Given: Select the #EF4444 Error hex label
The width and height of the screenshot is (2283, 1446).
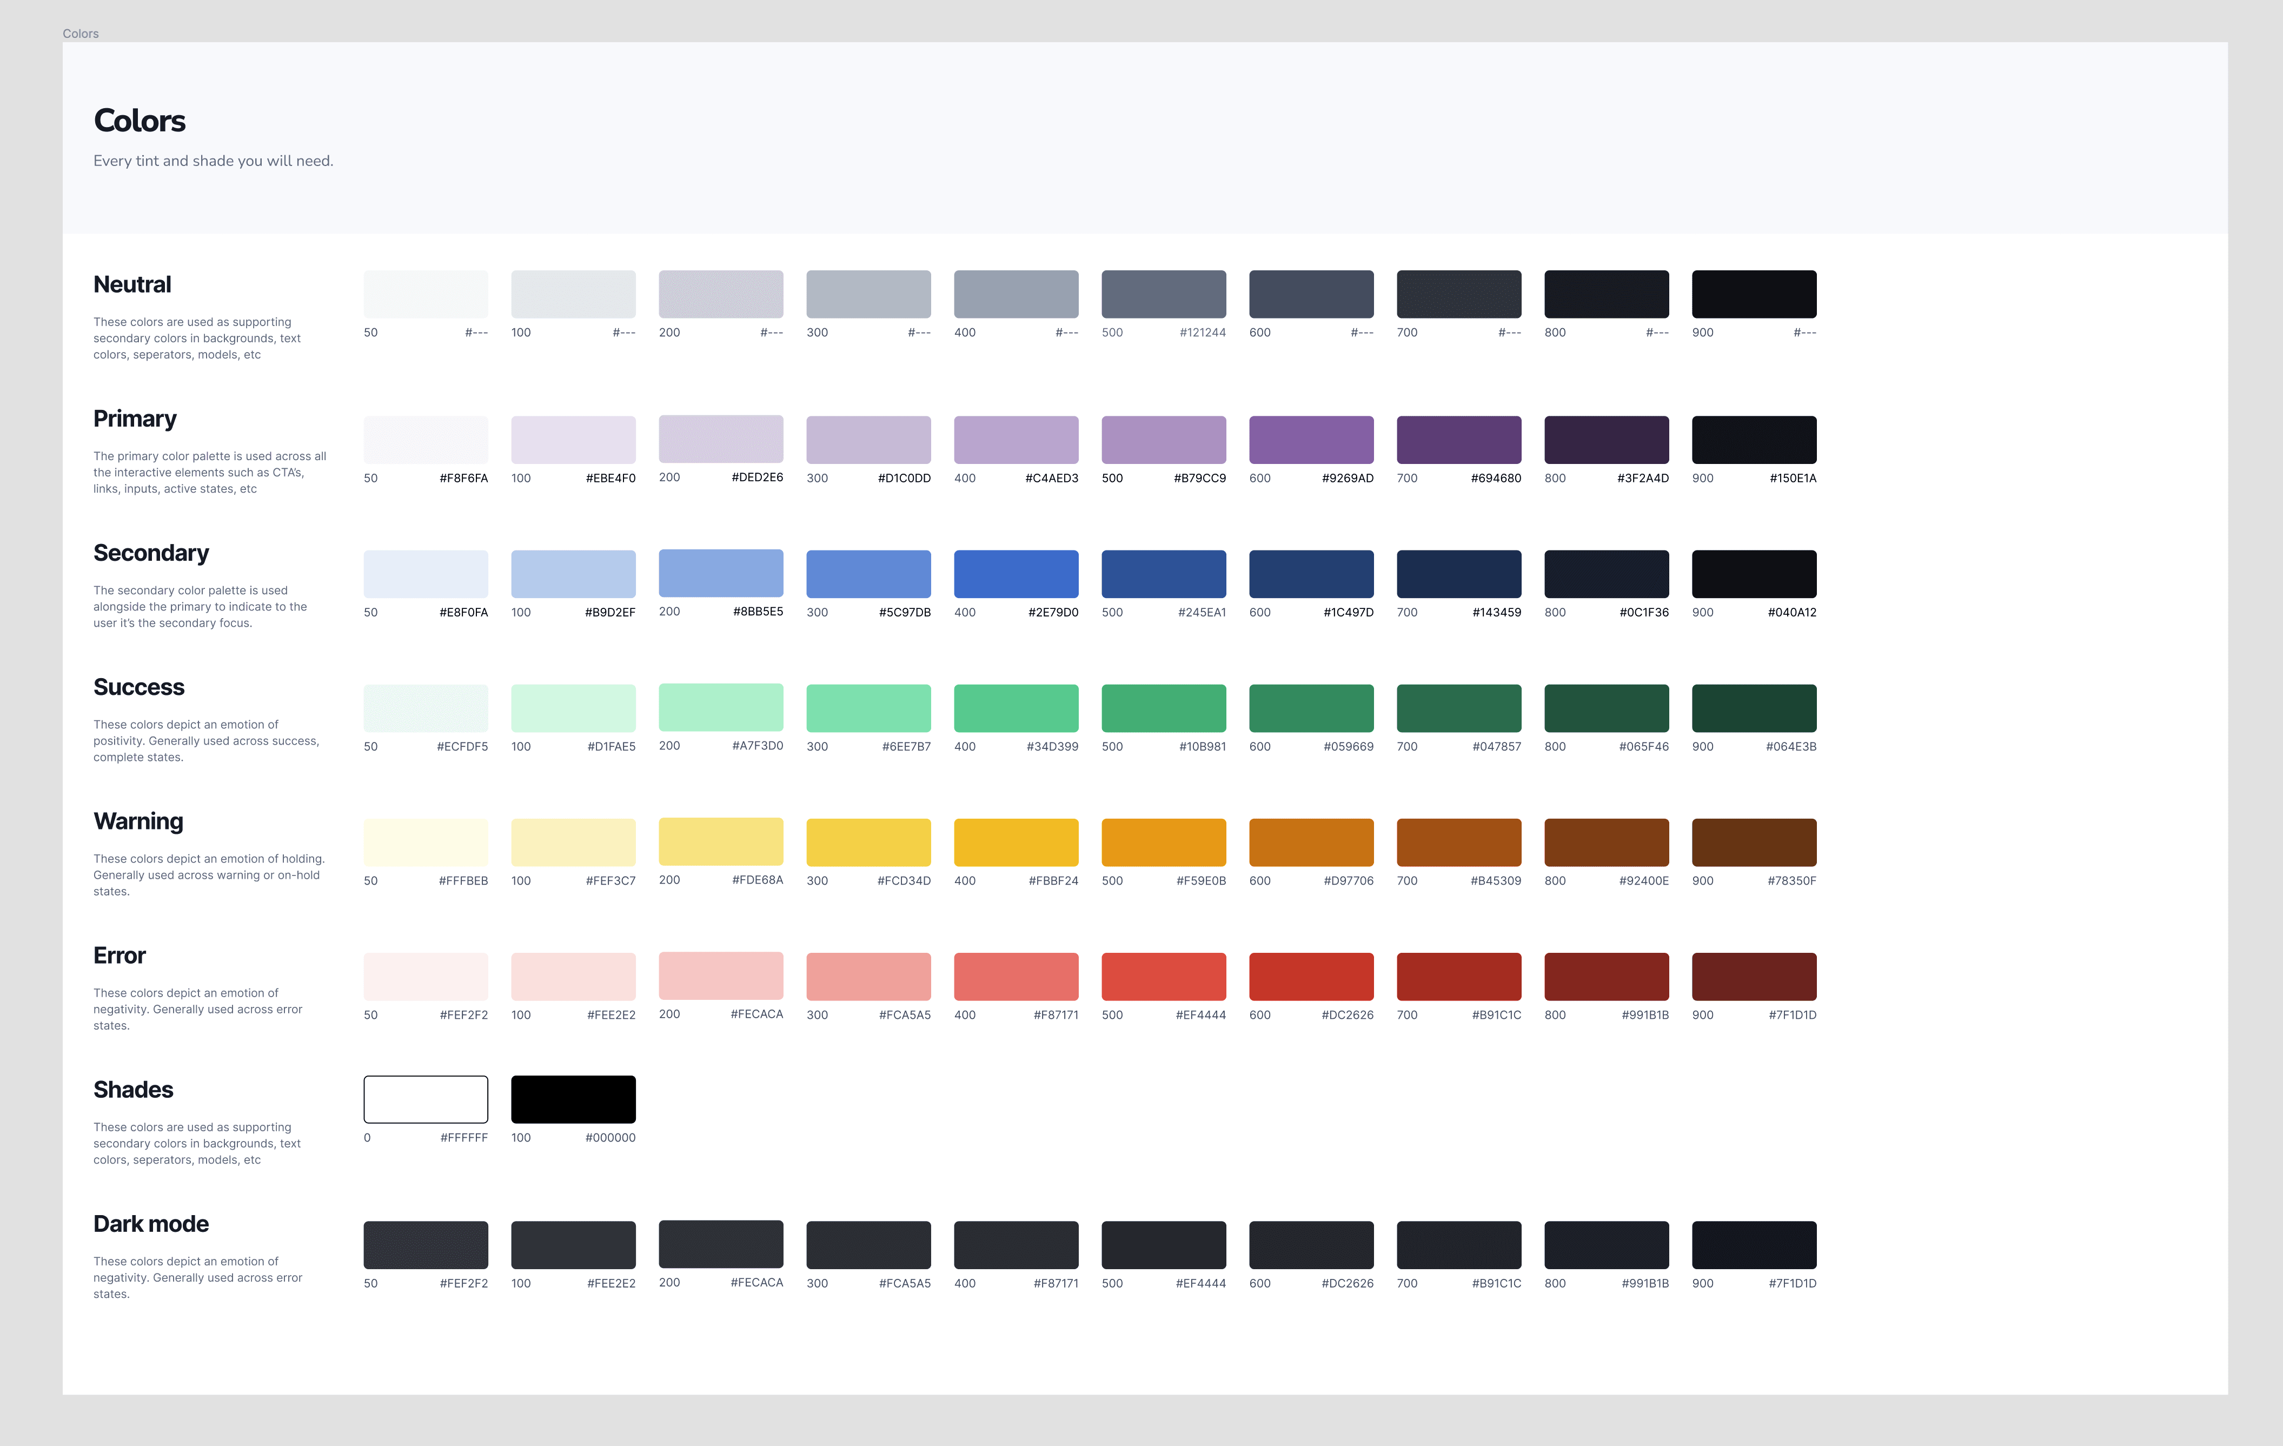Looking at the screenshot, I should 1200,1014.
